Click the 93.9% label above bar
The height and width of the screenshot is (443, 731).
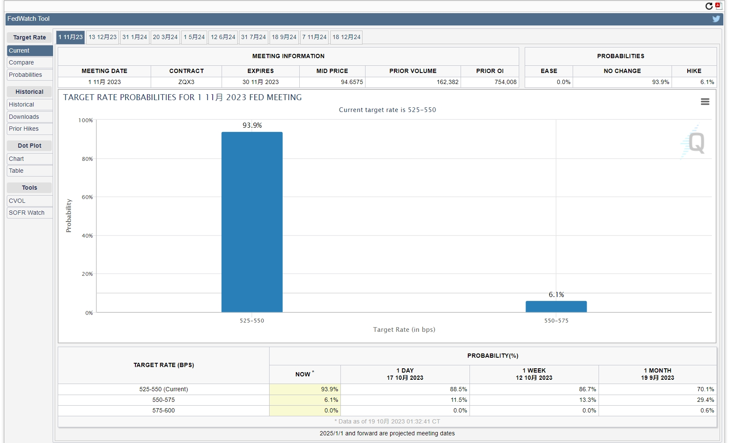[x=252, y=125]
